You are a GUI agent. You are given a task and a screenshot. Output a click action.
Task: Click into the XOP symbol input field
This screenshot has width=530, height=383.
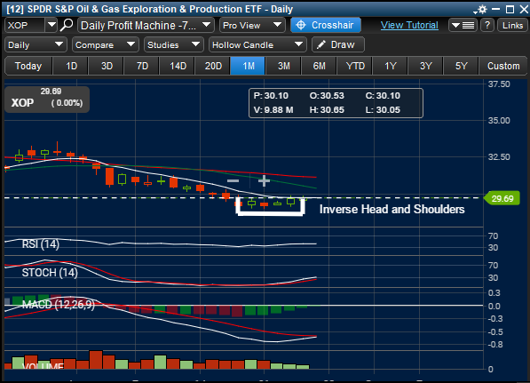coord(24,26)
